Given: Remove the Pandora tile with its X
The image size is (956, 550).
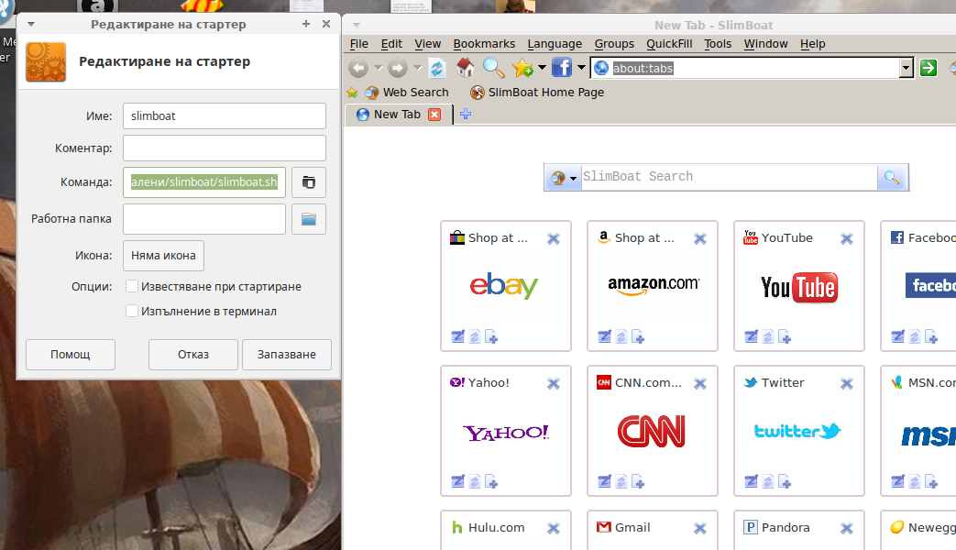Looking at the screenshot, I should 847,529.
